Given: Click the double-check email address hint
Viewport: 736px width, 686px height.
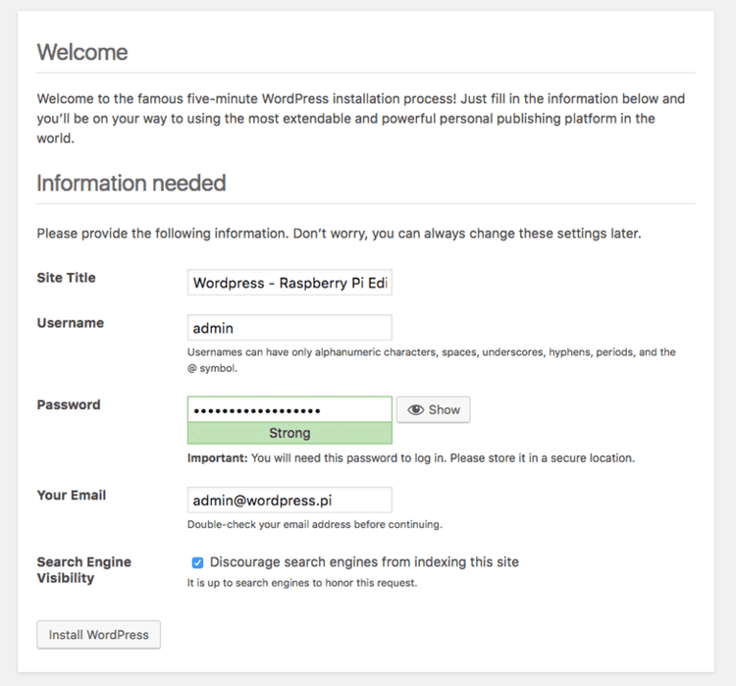Looking at the screenshot, I should click(x=314, y=524).
